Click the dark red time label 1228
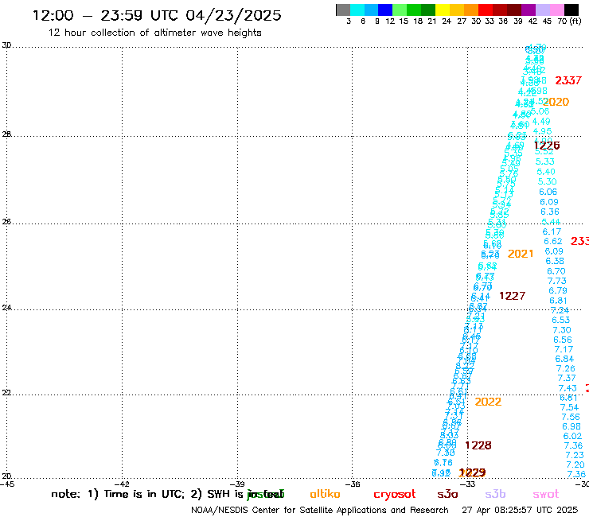Image resolution: width=589 pixels, height=517 pixels. (x=478, y=445)
